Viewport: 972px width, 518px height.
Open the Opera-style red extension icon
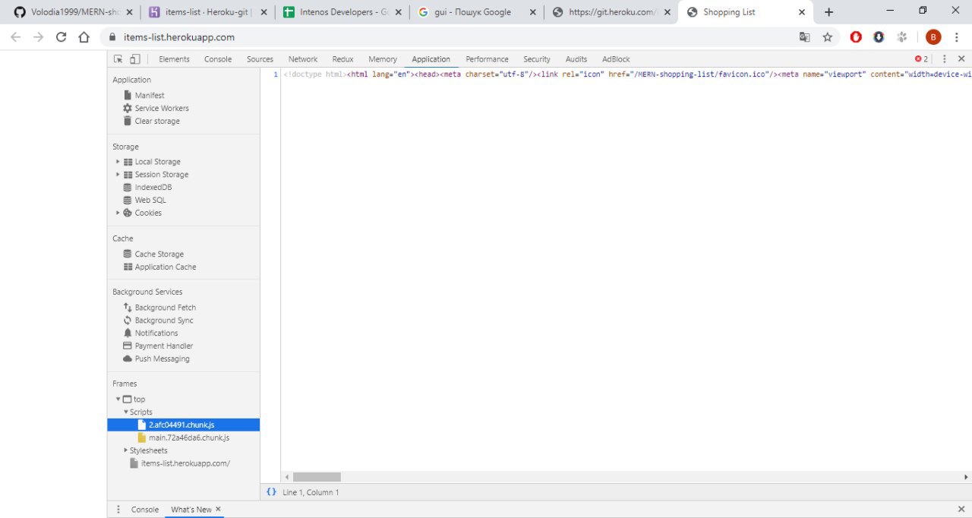(x=856, y=37)
